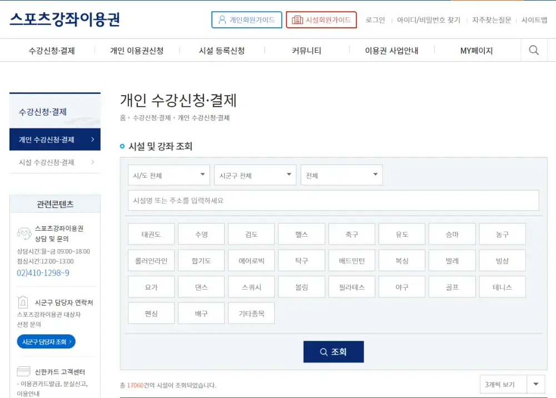
Task: Click the facility name search input field
Action: 333,200
